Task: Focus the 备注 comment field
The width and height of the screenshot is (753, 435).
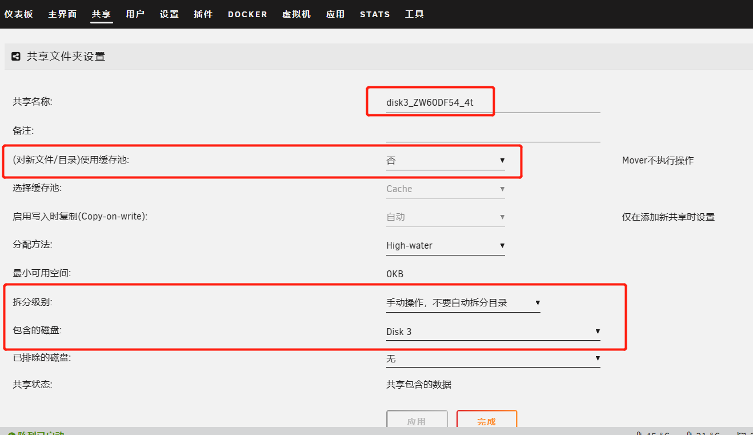Action: pos(492,131)
